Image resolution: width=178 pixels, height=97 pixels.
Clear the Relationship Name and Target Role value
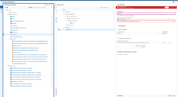[x=173, y=21]
